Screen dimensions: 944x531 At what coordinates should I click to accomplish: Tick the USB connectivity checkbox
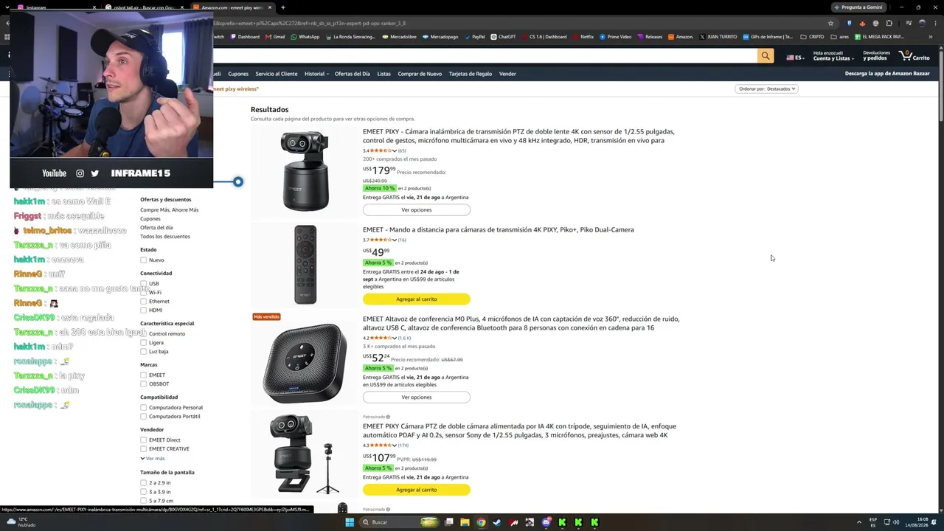[x=144, y=284]
